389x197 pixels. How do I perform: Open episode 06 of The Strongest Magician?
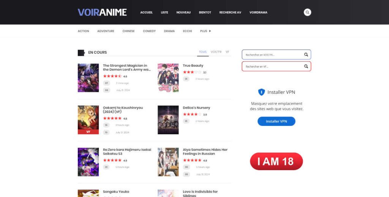[x=106, y=90]
